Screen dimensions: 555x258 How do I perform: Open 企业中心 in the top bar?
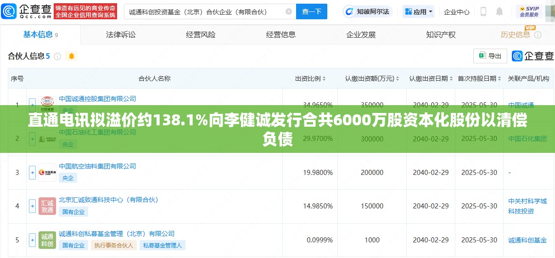(457, 11)
